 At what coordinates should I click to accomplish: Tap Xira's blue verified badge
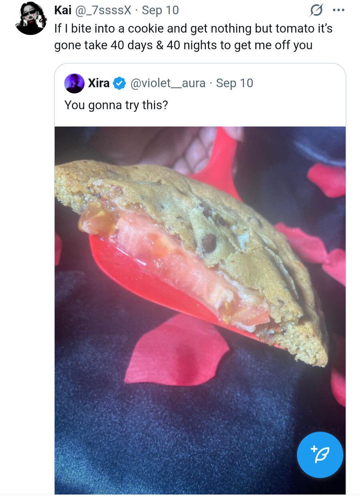tap(118, 83)
